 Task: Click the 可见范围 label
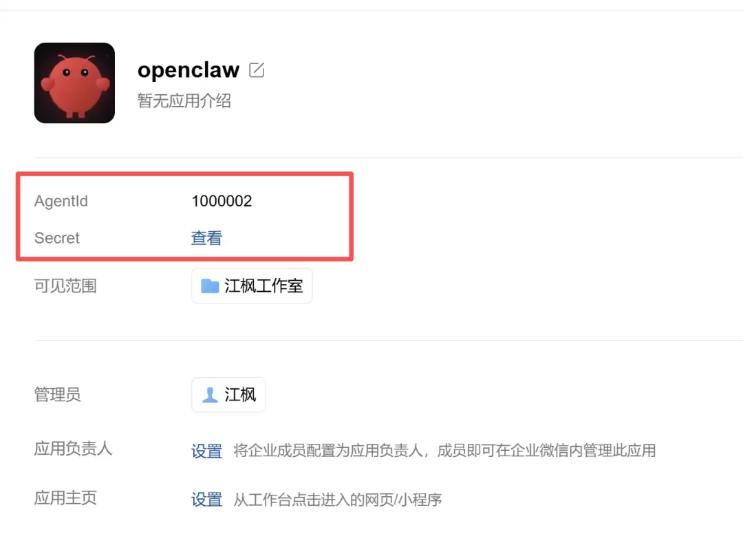tap(65, 286)
